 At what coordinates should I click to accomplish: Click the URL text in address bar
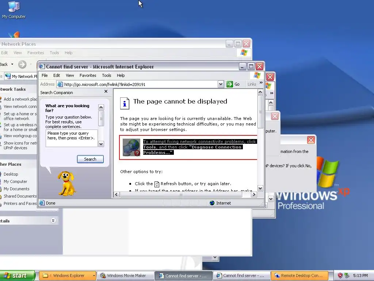click(x=105, y=85)
